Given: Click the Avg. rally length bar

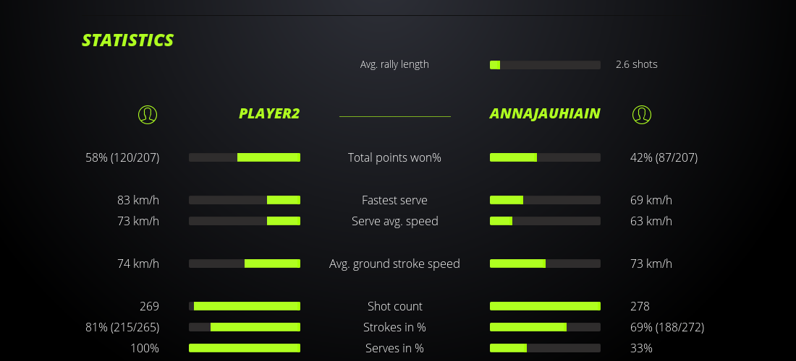Looking at the screenshot, I should tap(545, 65).
